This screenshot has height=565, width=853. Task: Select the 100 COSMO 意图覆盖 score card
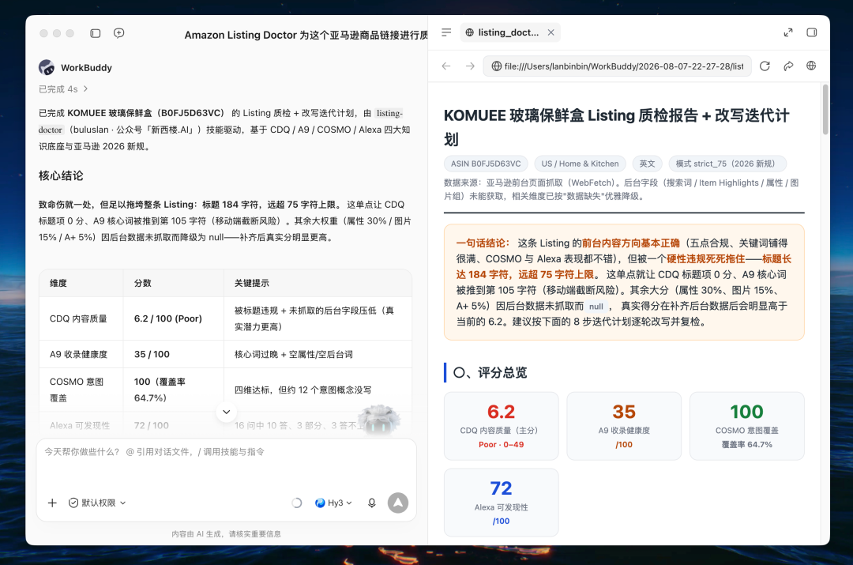[x=747, y=426]
